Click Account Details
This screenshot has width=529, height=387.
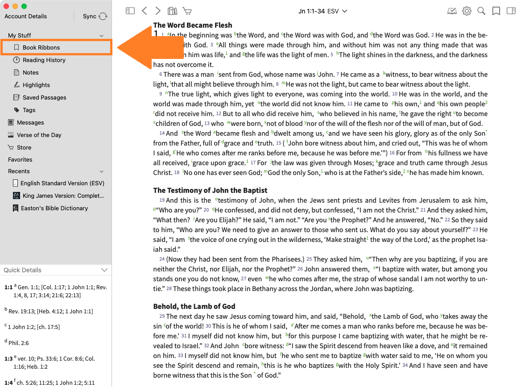(25, 16)
